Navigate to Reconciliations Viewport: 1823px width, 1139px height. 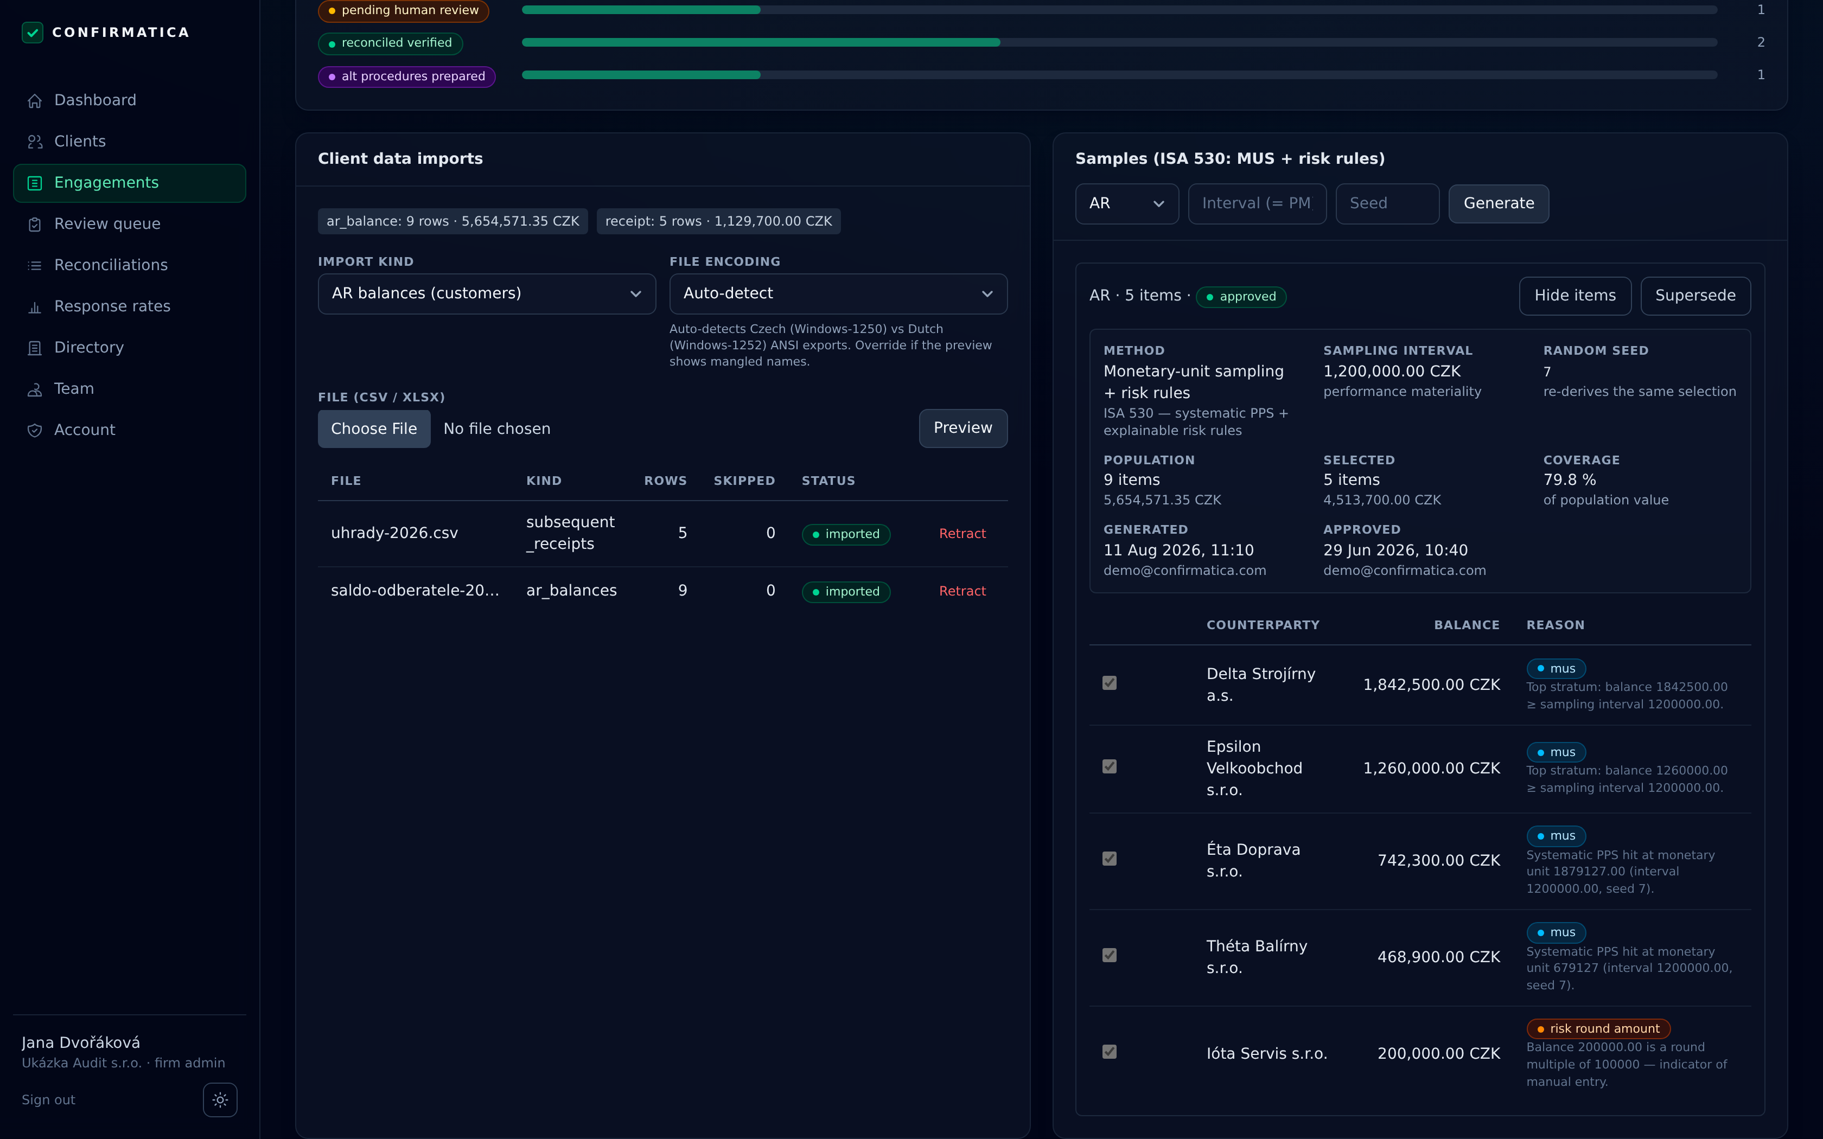click(x=130, y=265)
